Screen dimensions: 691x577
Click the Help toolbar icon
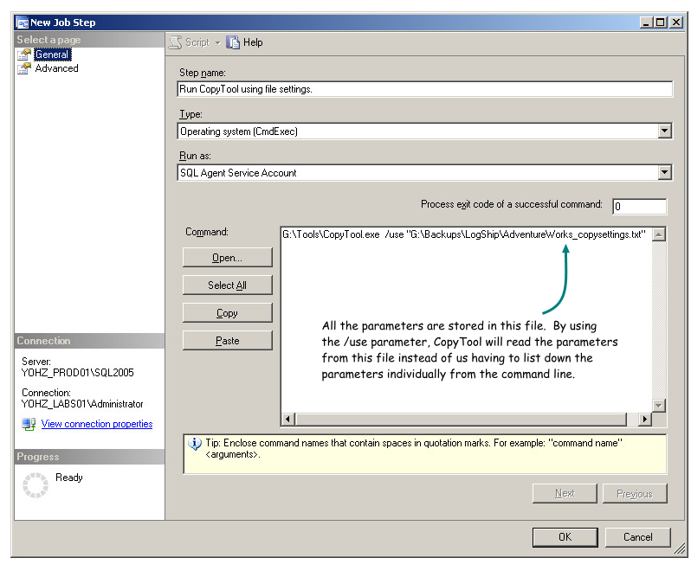[x=233, y=42]
